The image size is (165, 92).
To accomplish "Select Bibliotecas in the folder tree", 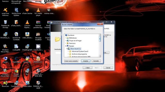I will point(73,38).
